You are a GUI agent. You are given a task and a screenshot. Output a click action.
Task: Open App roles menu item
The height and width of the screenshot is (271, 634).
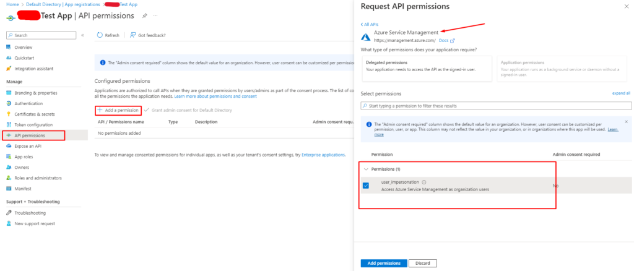(24, 157)
